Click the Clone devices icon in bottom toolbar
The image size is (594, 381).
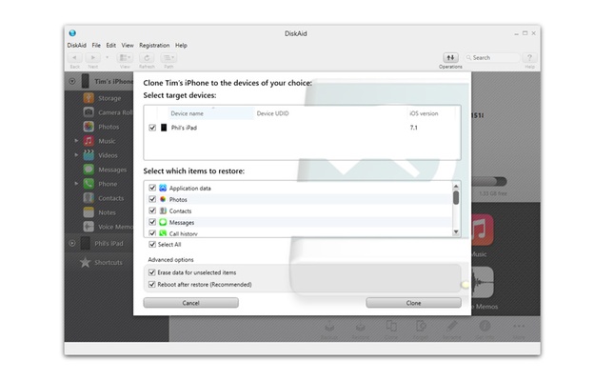pos(391,326)
